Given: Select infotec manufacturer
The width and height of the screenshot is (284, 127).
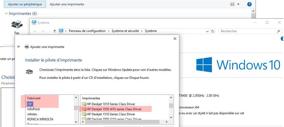Looking at the screenshot, I should tap(32, 114).
